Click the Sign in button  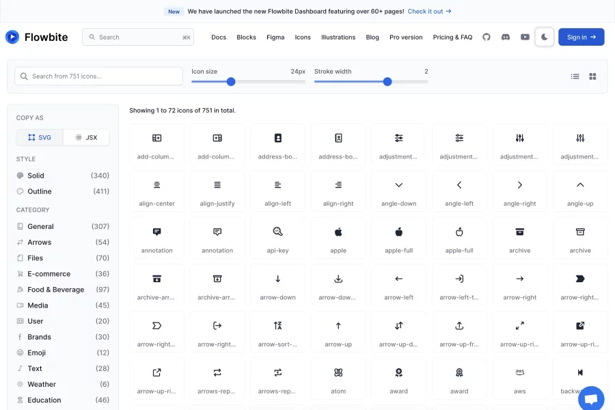(581, 37)
